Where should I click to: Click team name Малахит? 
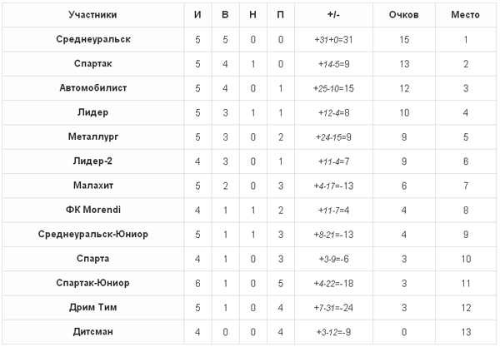coord(93,186)
